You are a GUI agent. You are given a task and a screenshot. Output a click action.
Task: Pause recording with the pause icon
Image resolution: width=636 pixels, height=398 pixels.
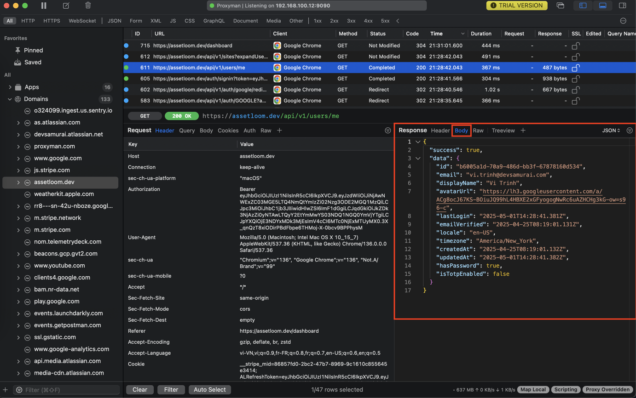[44, 6]
